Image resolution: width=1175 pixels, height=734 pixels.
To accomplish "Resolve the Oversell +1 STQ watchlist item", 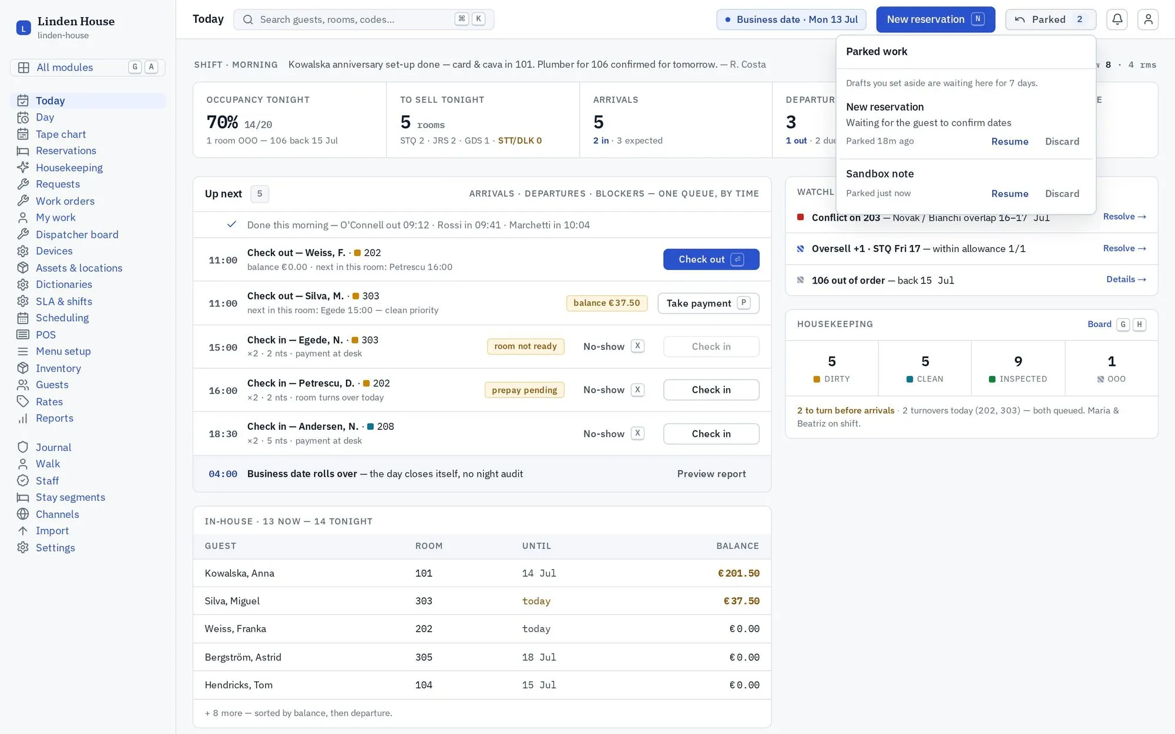I will [x=1124, y=248].
